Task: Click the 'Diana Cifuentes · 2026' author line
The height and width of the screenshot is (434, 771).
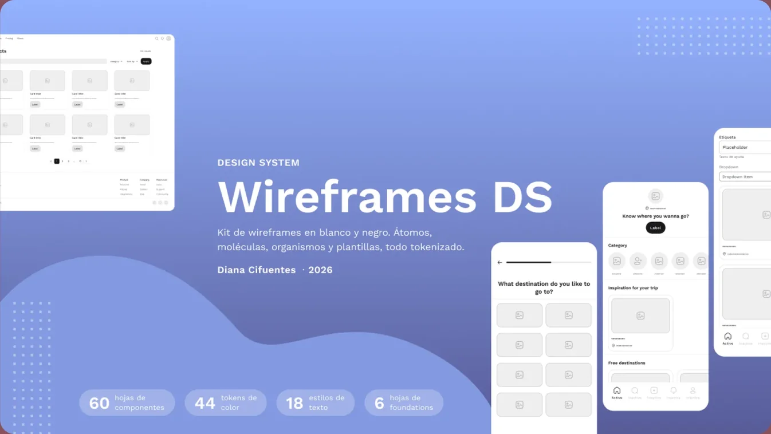Action: (275, 270)
